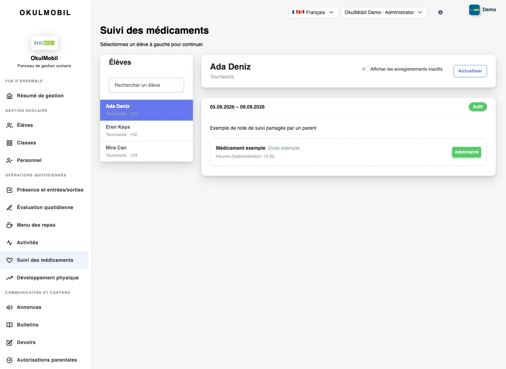Select student Mira Can

147,151
